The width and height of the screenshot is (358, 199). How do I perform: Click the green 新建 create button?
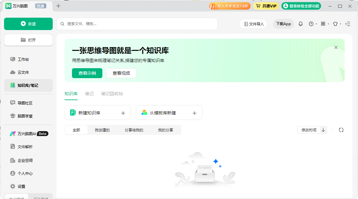(28, 24)
